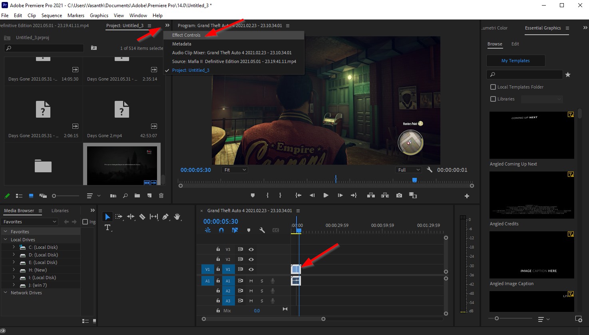Expand D: (Local Disk) tree node
This screenshot has height=335, width=589.
(14, 255)
